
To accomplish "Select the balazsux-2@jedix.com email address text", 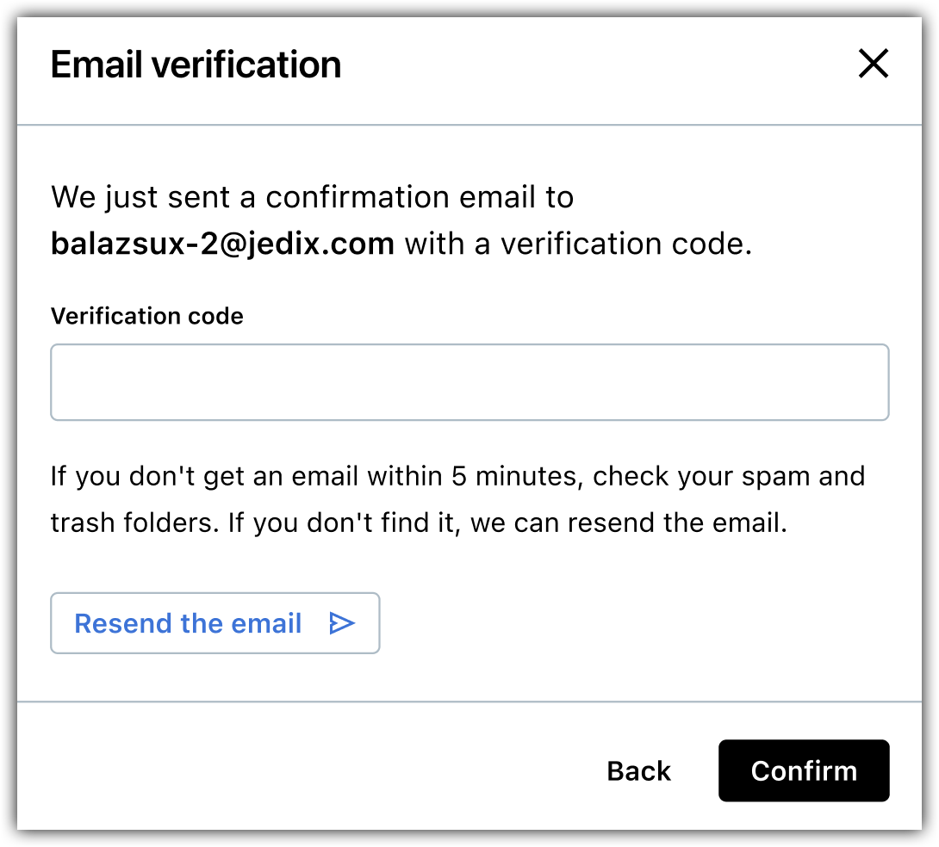I will (223, 244).
